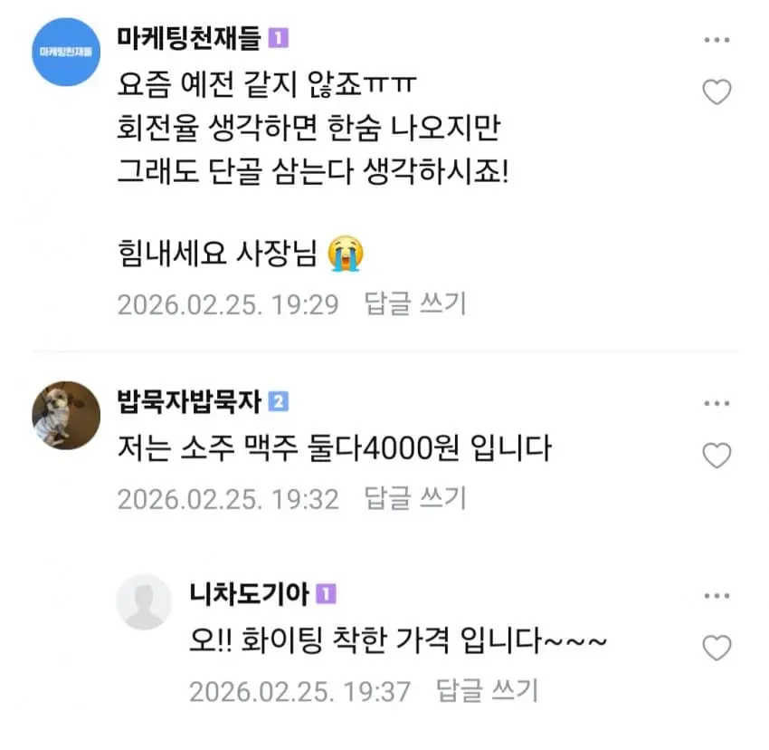Click the purple level 1 badge beside 니차도기아
The image size is (769, 750).
tap(326, 594)
